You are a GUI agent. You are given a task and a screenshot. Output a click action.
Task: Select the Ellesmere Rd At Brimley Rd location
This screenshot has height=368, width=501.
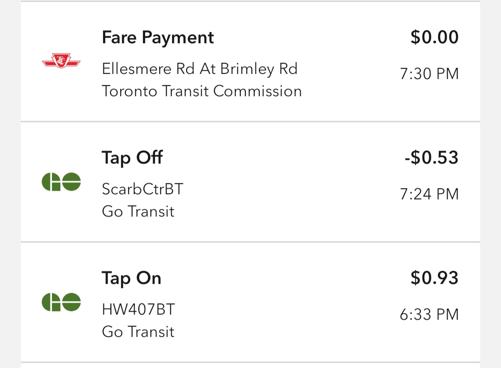199,69
